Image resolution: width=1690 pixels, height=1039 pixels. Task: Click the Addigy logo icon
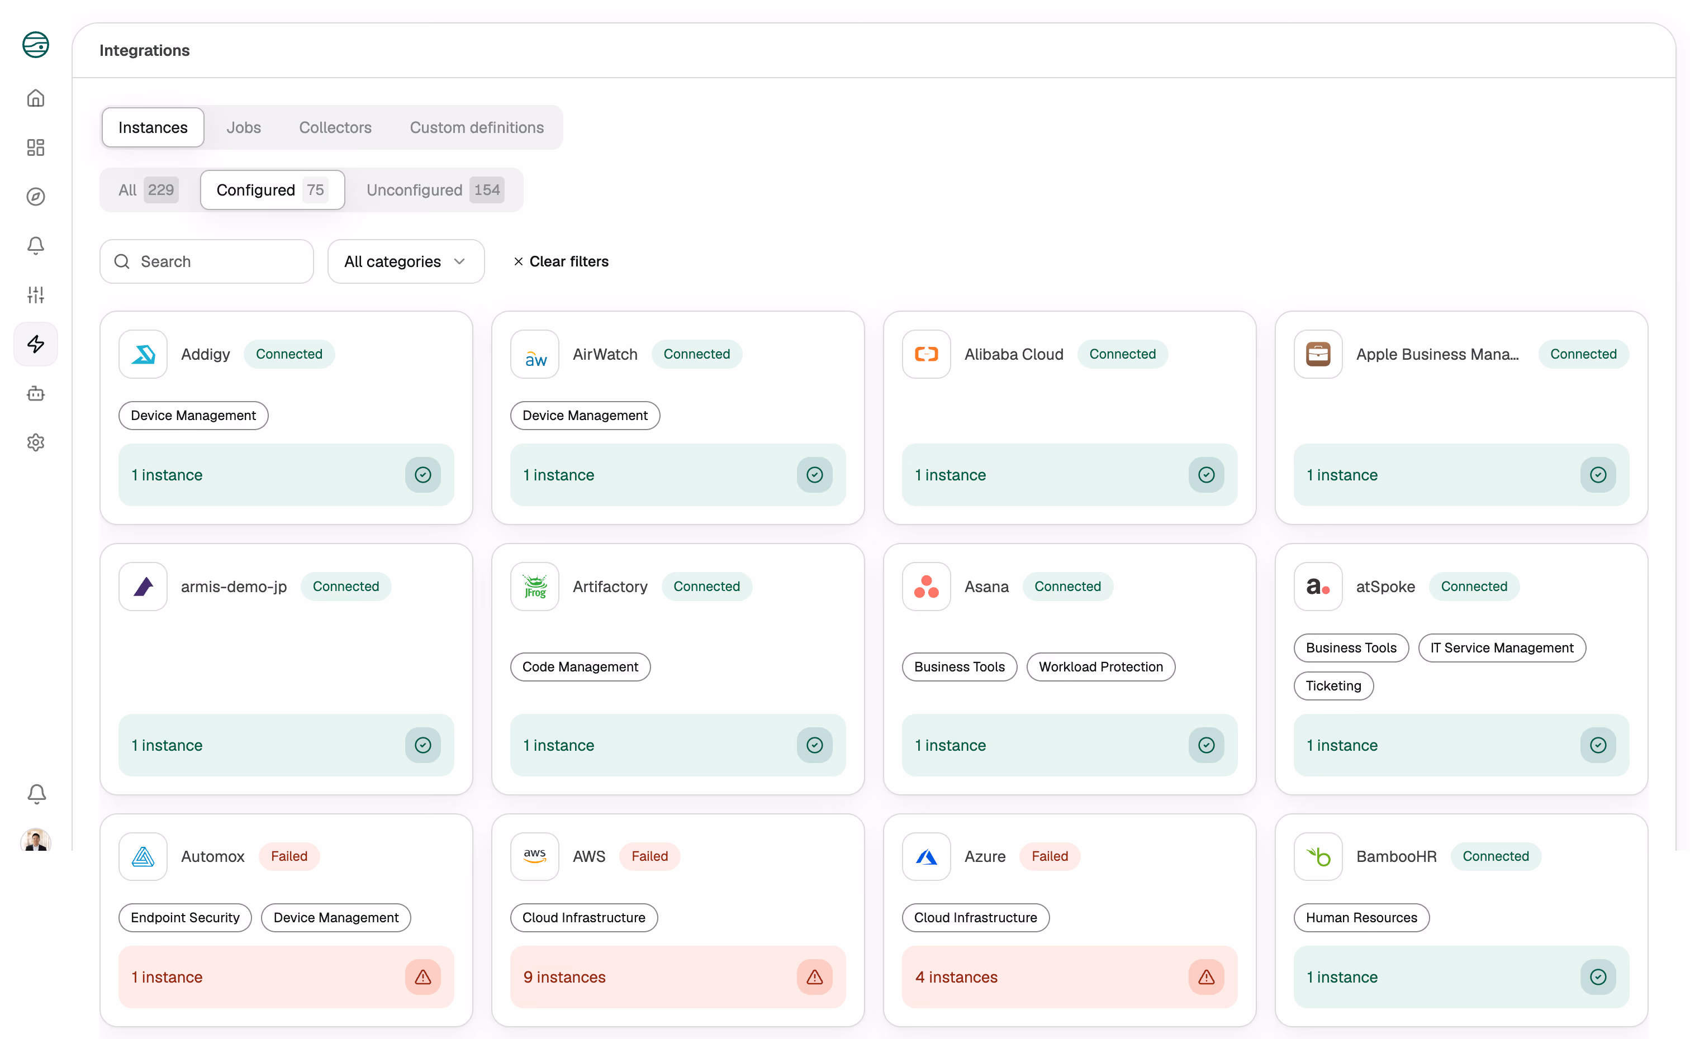143,354
